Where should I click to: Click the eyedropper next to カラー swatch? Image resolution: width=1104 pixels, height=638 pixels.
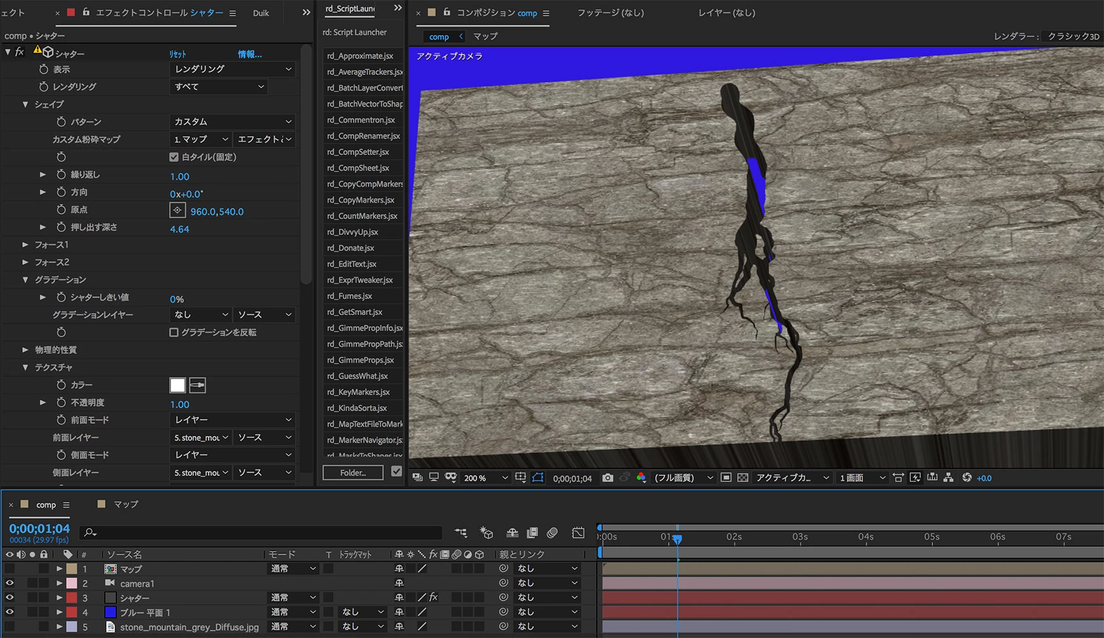(198, 385)
